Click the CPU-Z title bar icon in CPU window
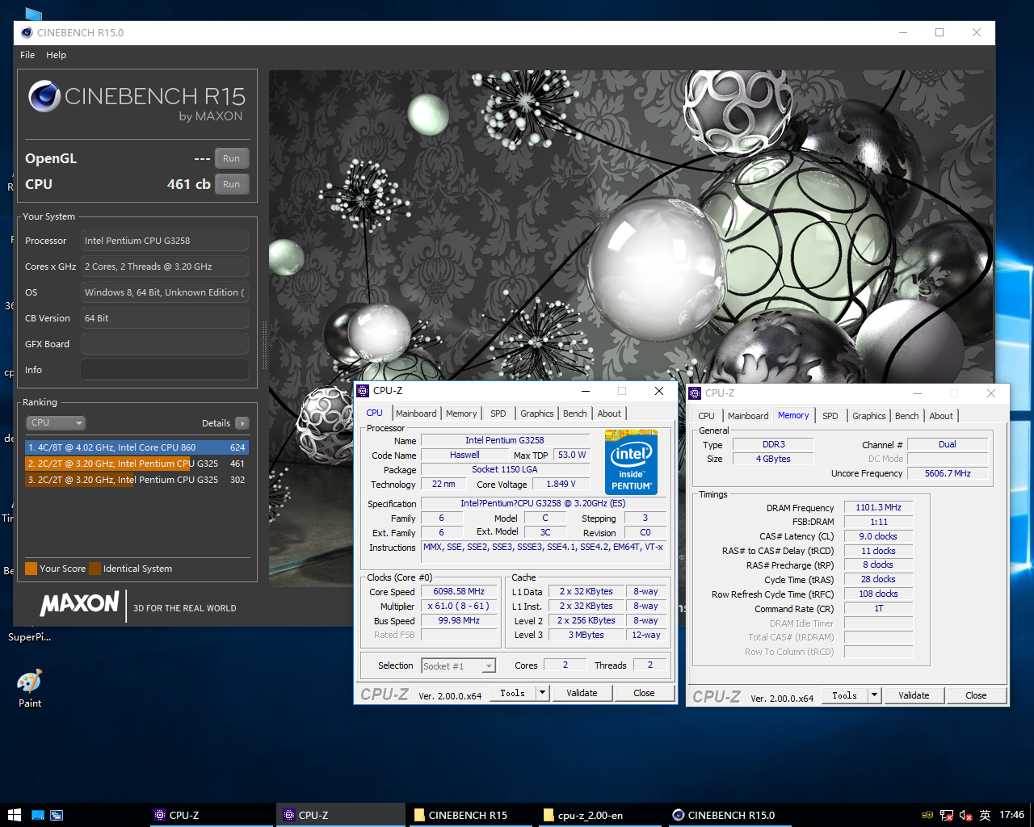The width and height of the screenshot is (1034, 827). [364, 391]
